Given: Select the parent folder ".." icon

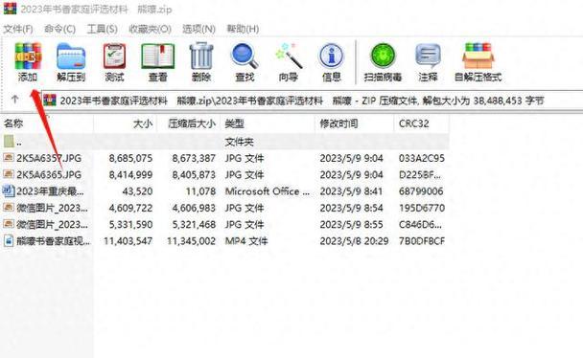Looking at the screenshot, I should (x=9, y=142).
